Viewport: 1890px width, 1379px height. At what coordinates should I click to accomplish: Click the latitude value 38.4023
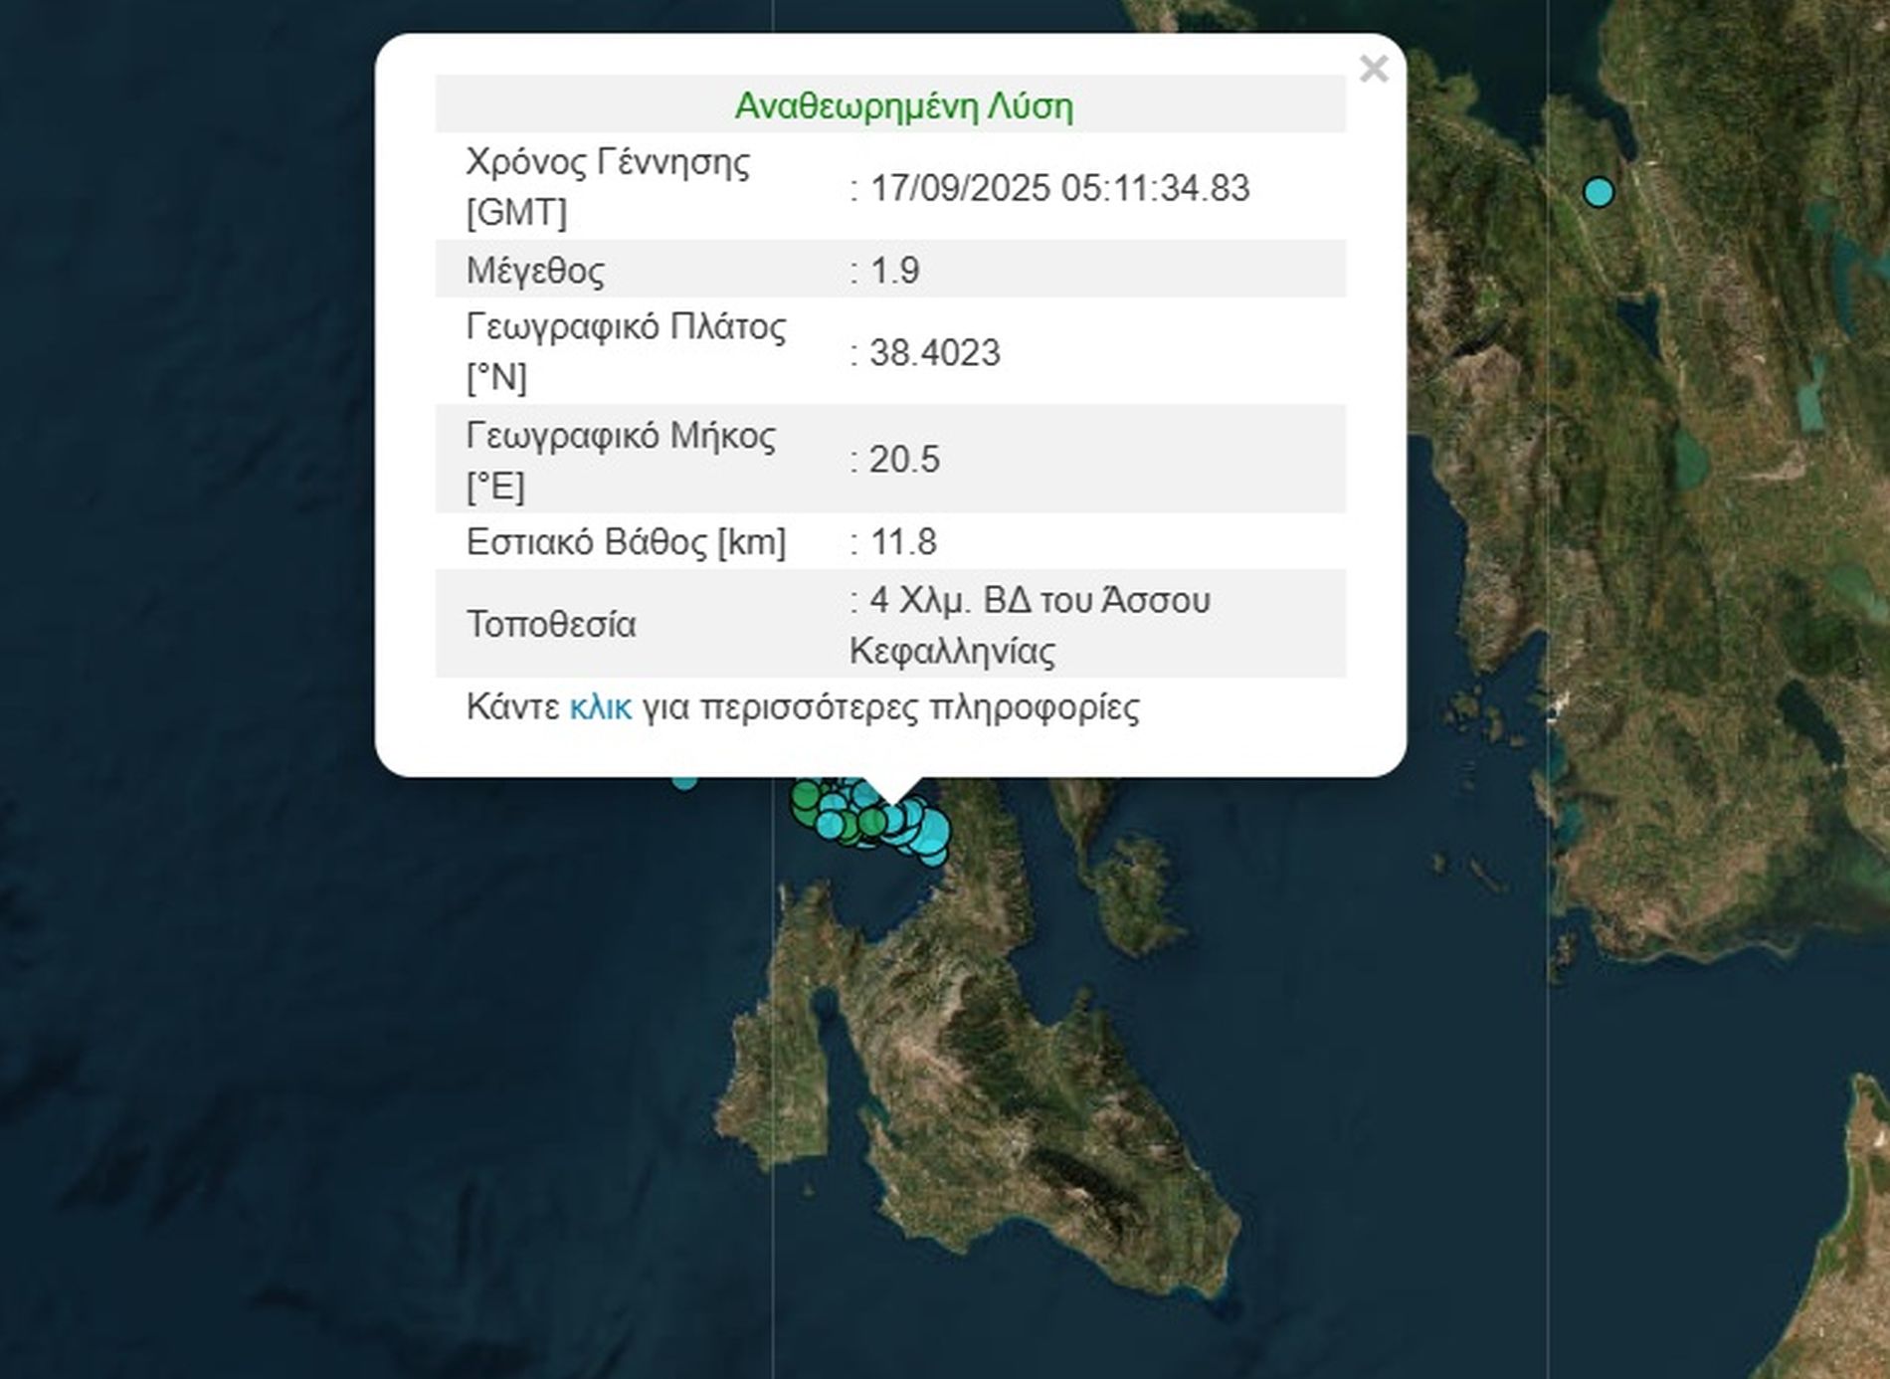[x=935, y=353]
